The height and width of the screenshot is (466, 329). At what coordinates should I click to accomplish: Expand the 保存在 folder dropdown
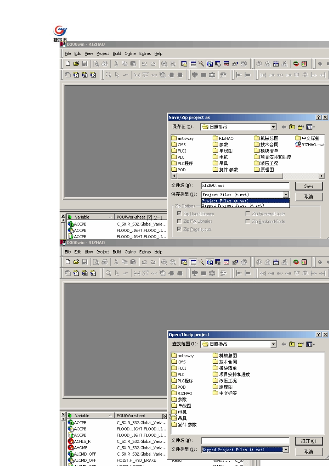[274, 127]
